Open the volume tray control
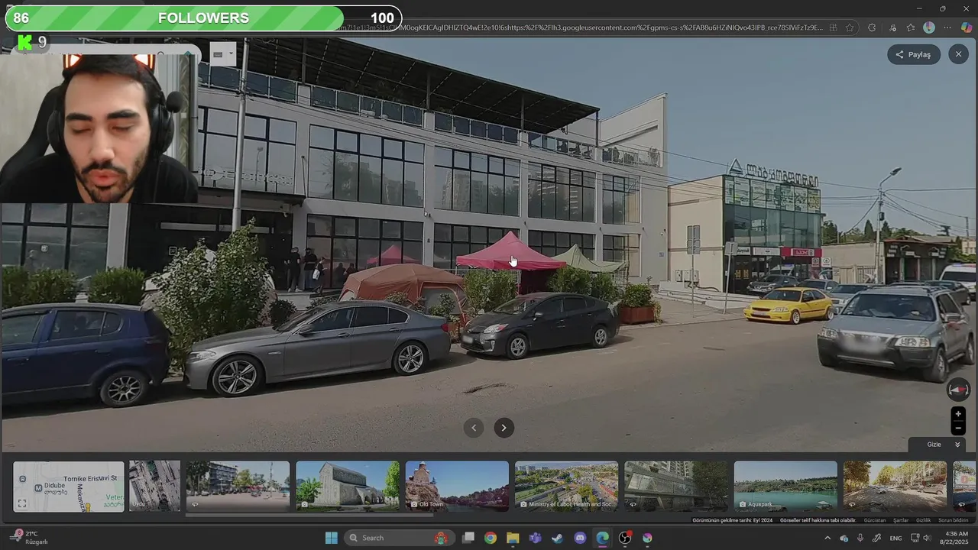Viewport: 978px width, 550px height. tap(927, 538)
